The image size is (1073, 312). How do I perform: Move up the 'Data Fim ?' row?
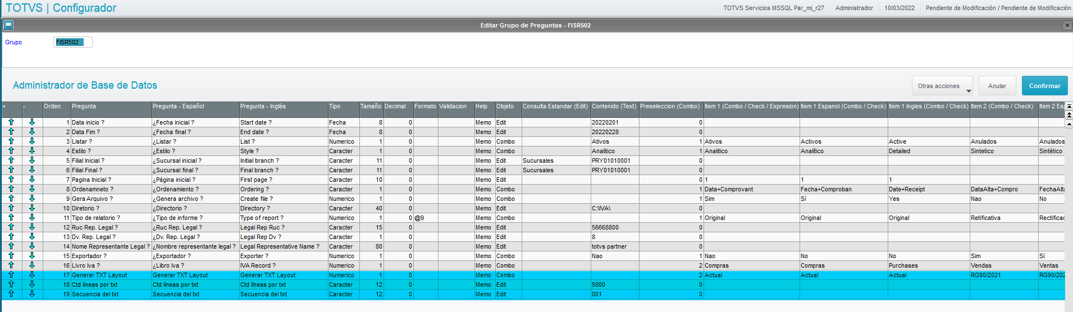click(x=11, y=131)
